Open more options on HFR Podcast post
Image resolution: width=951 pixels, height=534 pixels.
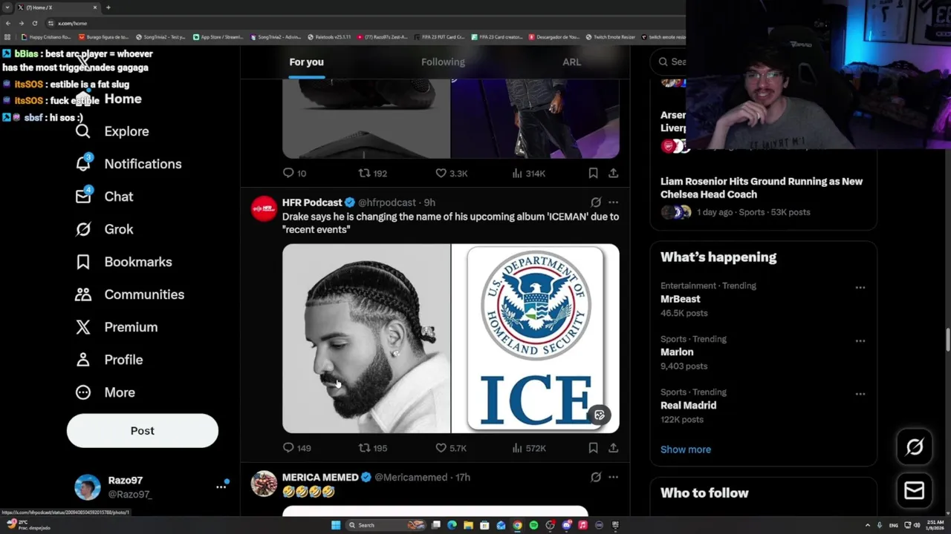613,202
